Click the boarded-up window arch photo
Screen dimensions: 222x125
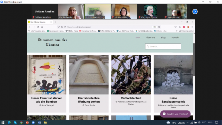coord(89,75)
